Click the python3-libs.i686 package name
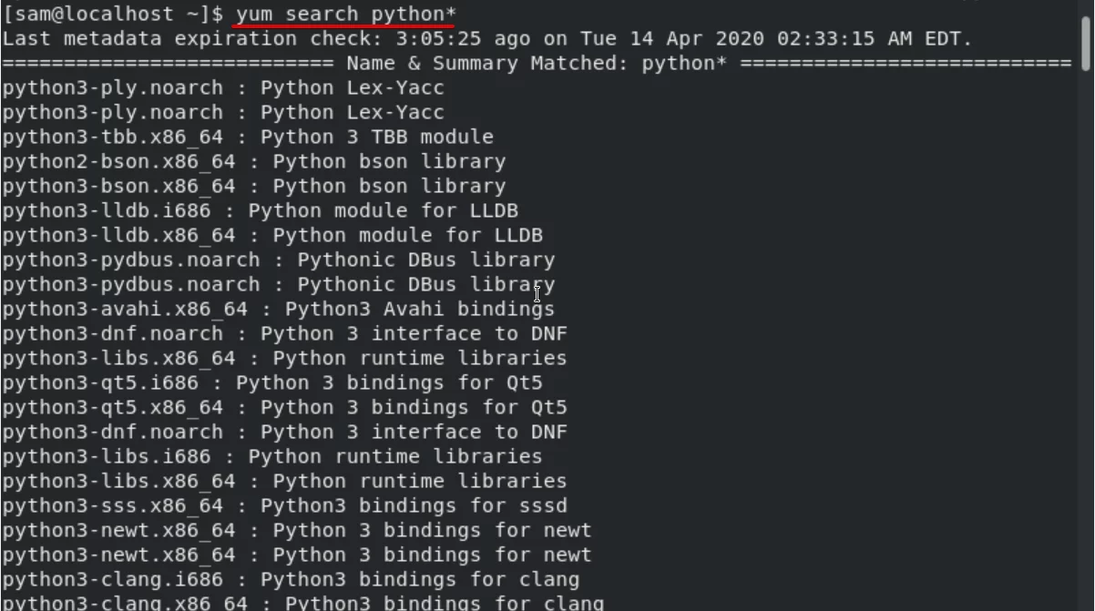This screenshot has width=1095, height=611. pyautogui.click(x=107, y=457)
